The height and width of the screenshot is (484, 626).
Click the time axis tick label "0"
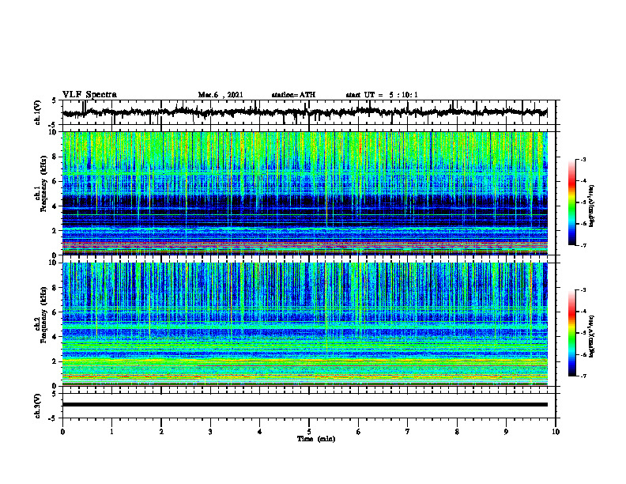pos(62,431)
